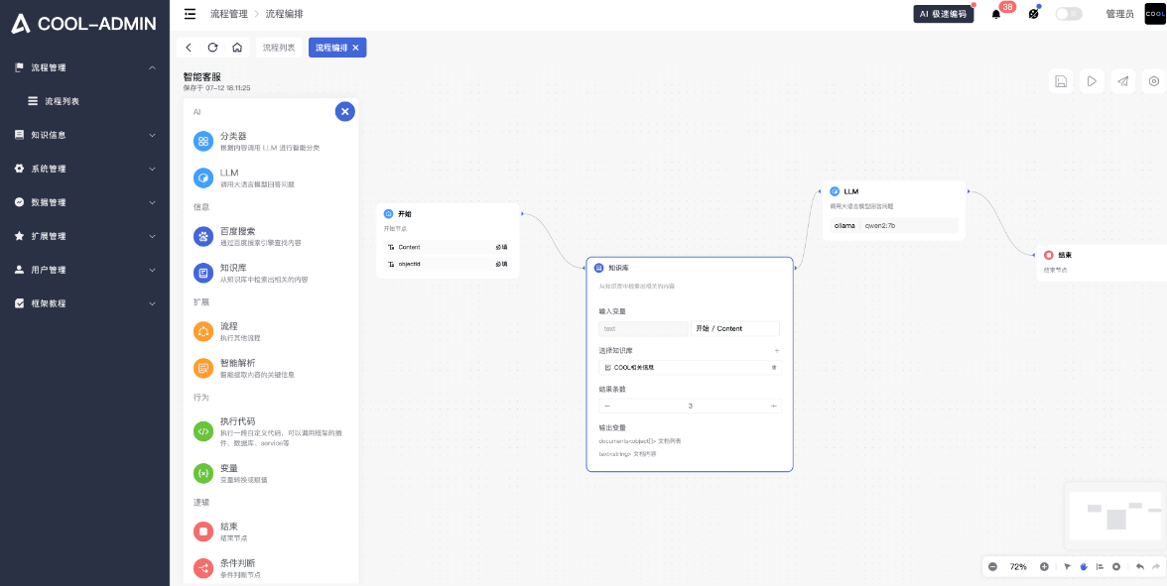The height and width of the screenshot is (586, 1167).
Task: Click the 结果条数 value field
Action: coord(690,407)
